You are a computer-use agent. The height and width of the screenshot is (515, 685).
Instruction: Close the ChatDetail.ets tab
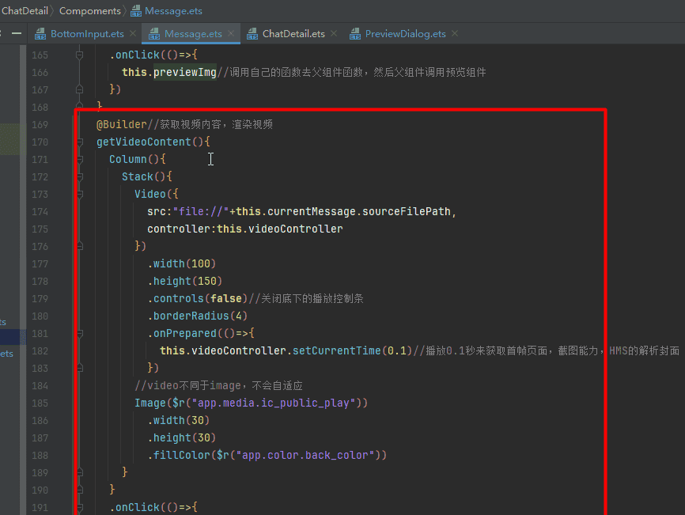(334, 34)
